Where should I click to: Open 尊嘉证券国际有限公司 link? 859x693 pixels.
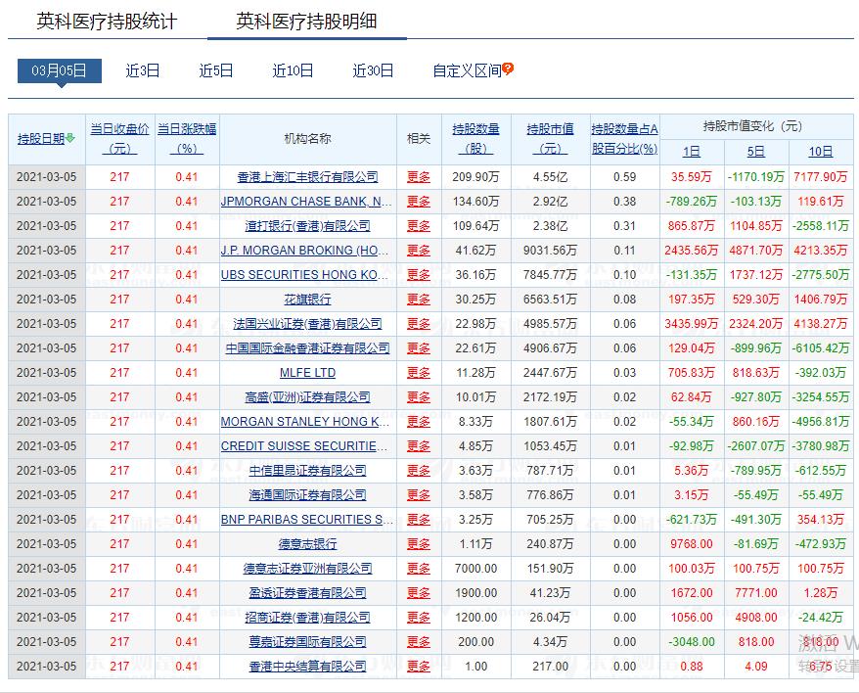tap(307, 641)
